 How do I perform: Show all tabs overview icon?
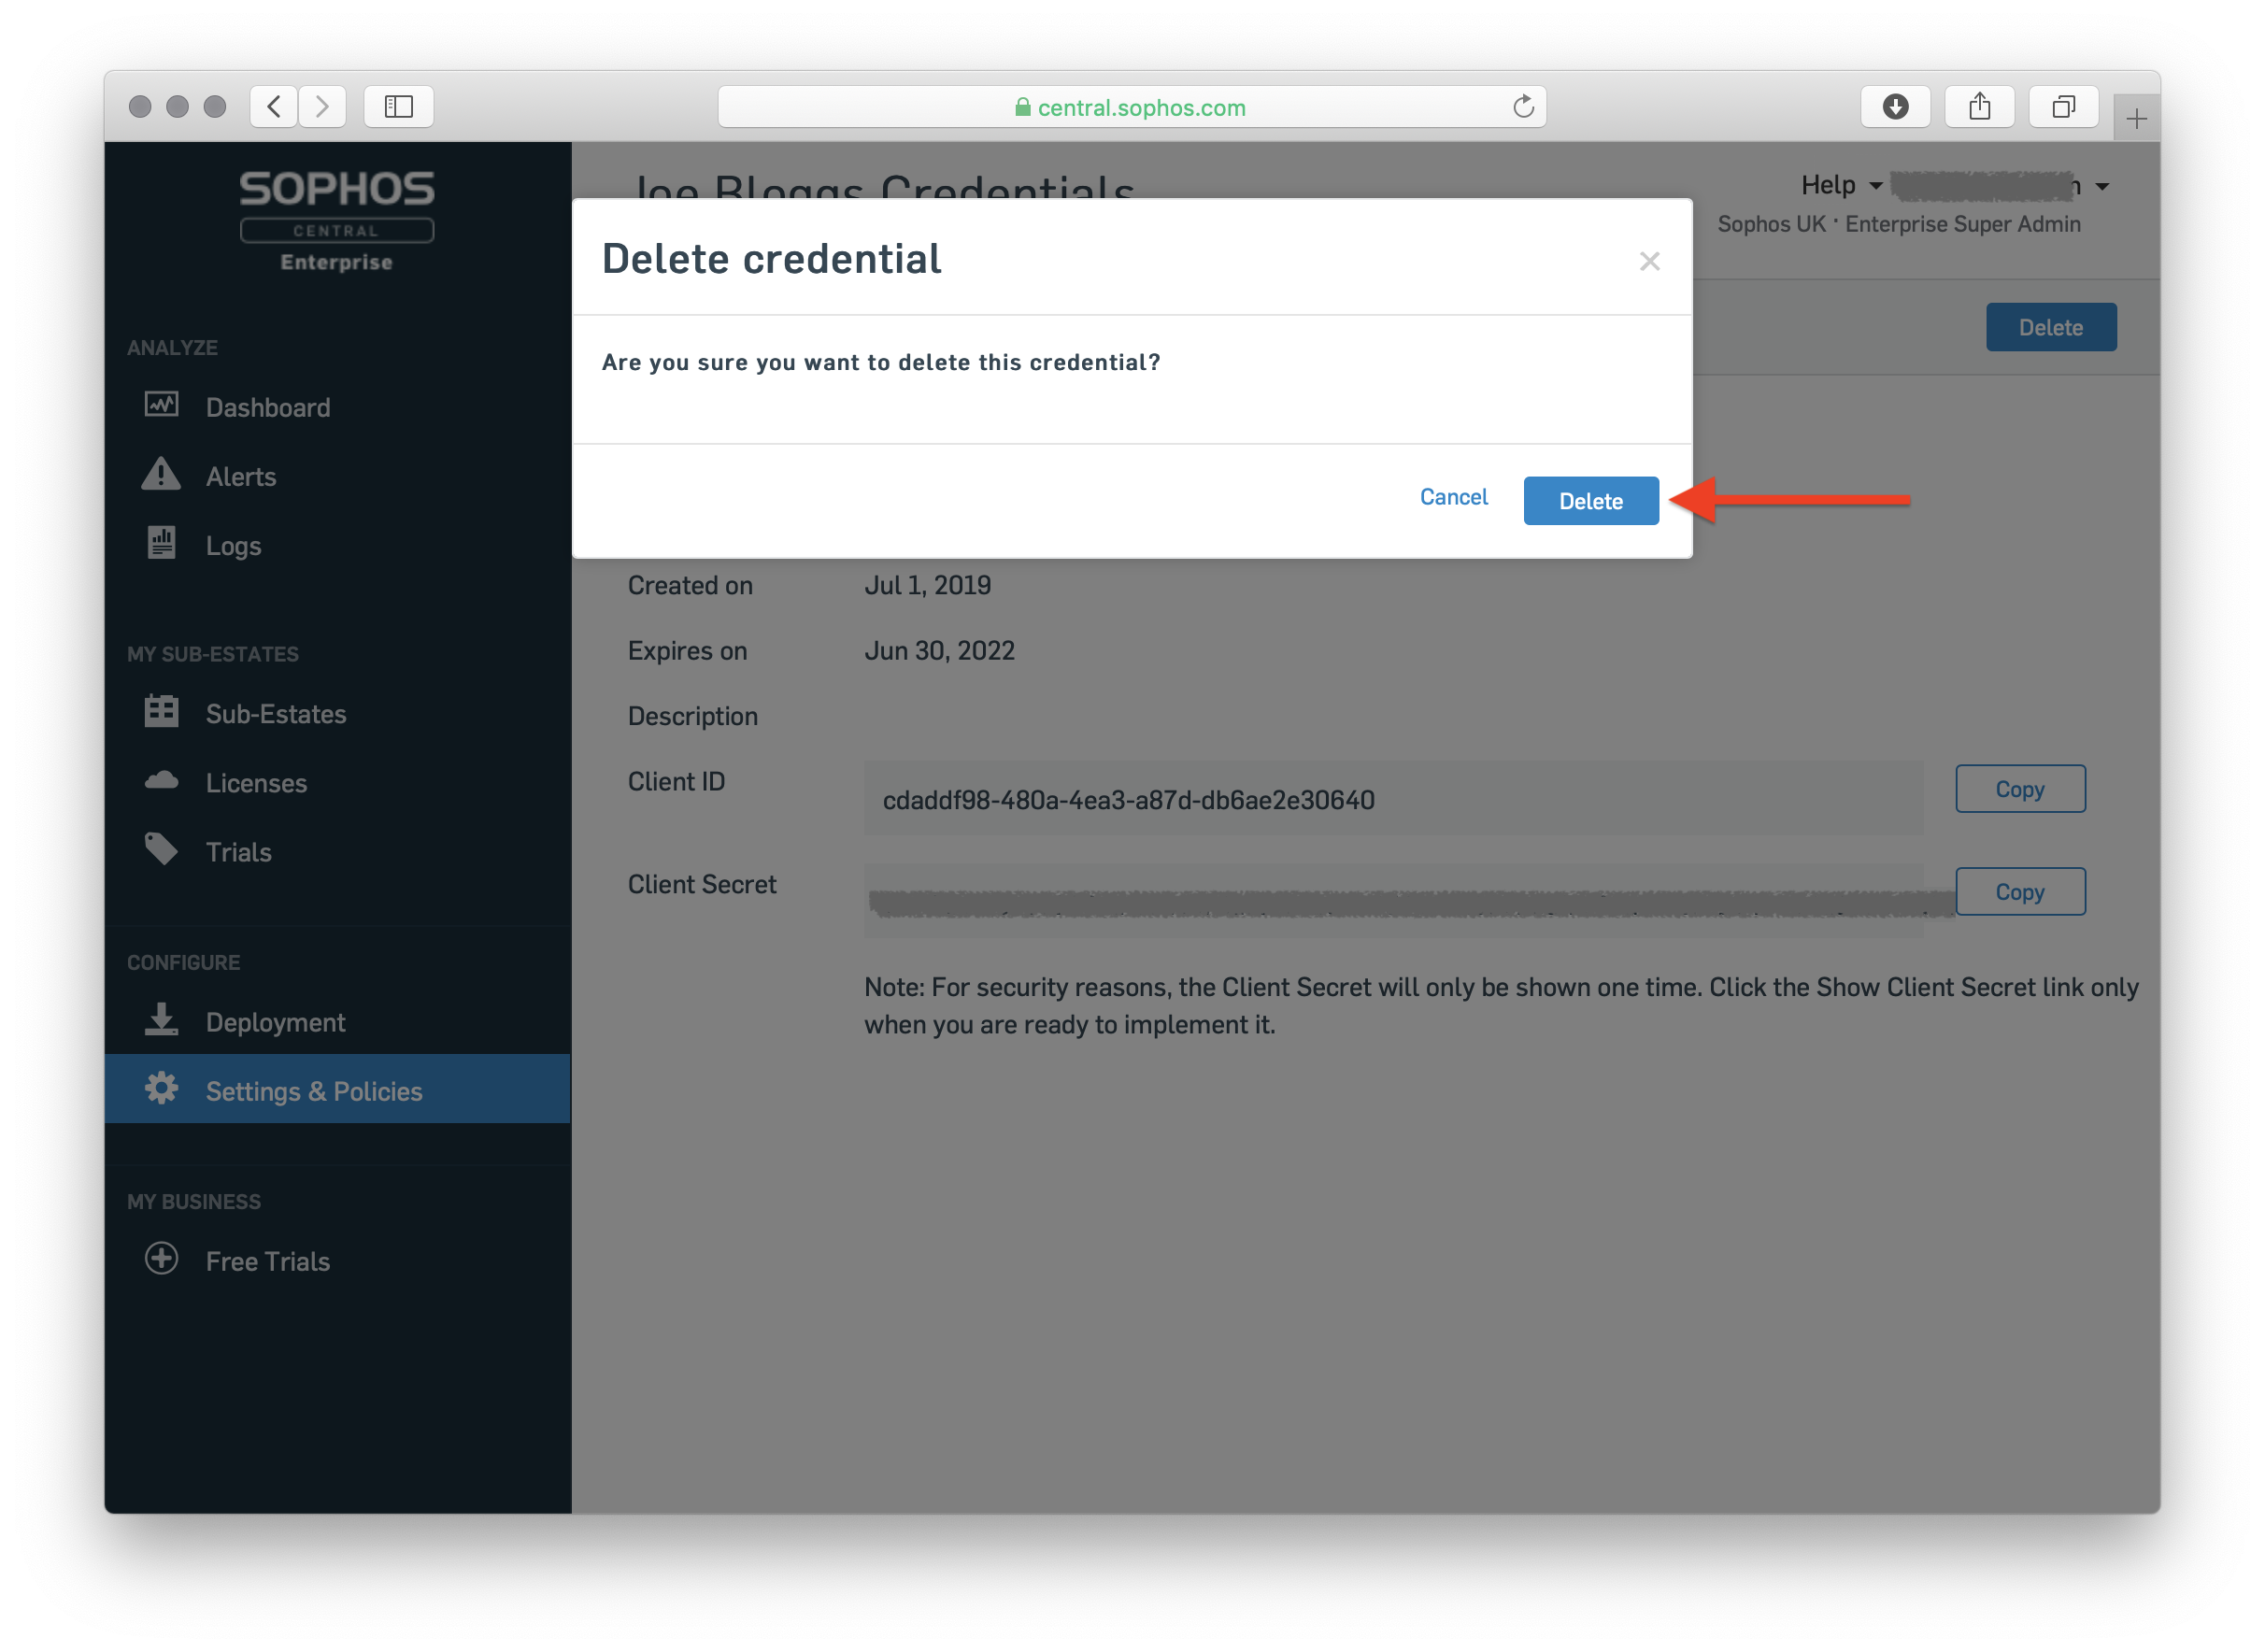pyautogui.click(x=2062, y=106)
